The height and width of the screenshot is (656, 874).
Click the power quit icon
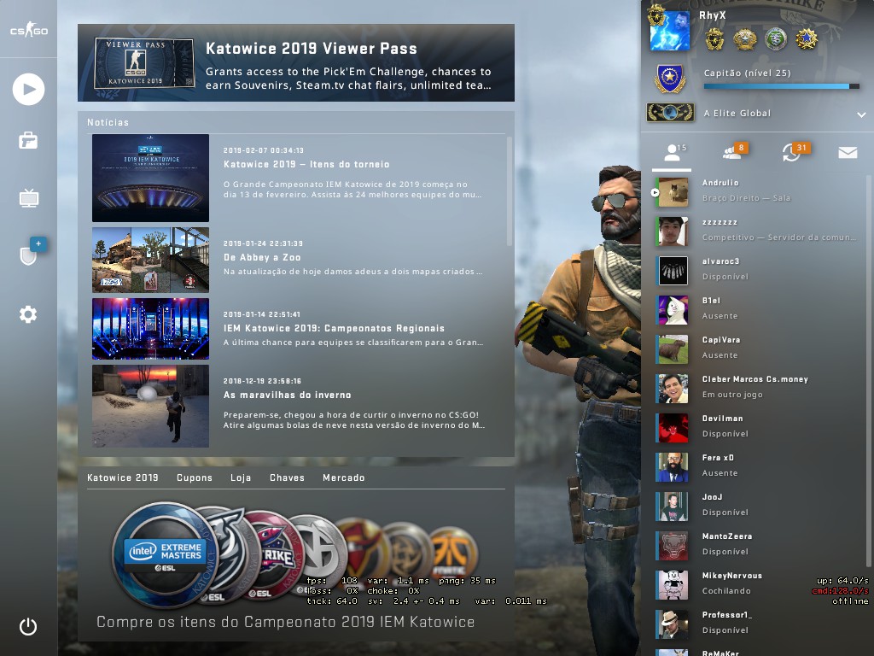pyautogui.click(x=28, y=626)
